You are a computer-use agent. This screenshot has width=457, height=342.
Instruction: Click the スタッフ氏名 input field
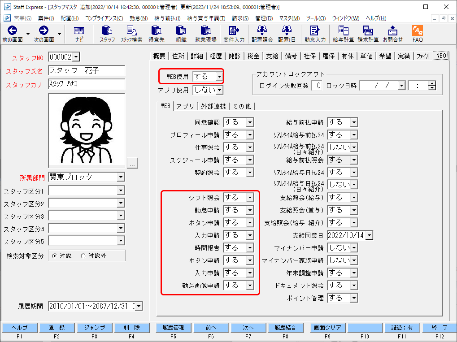(87, 70)
